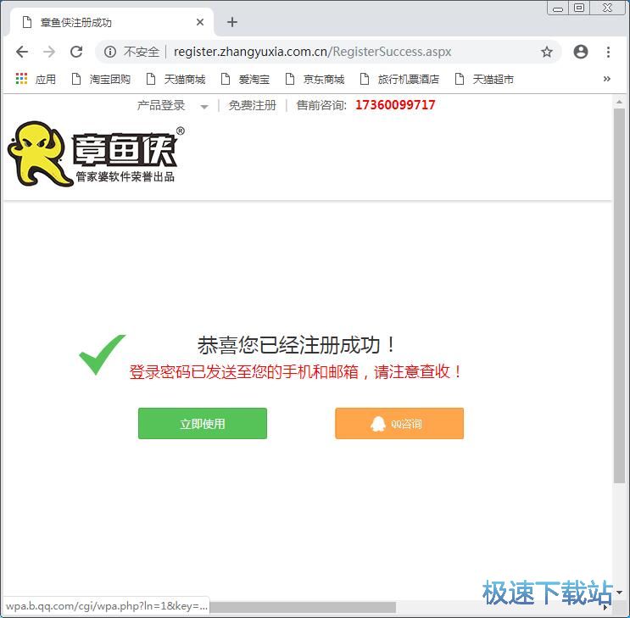Reload the current page

click(x=76, y=52)
